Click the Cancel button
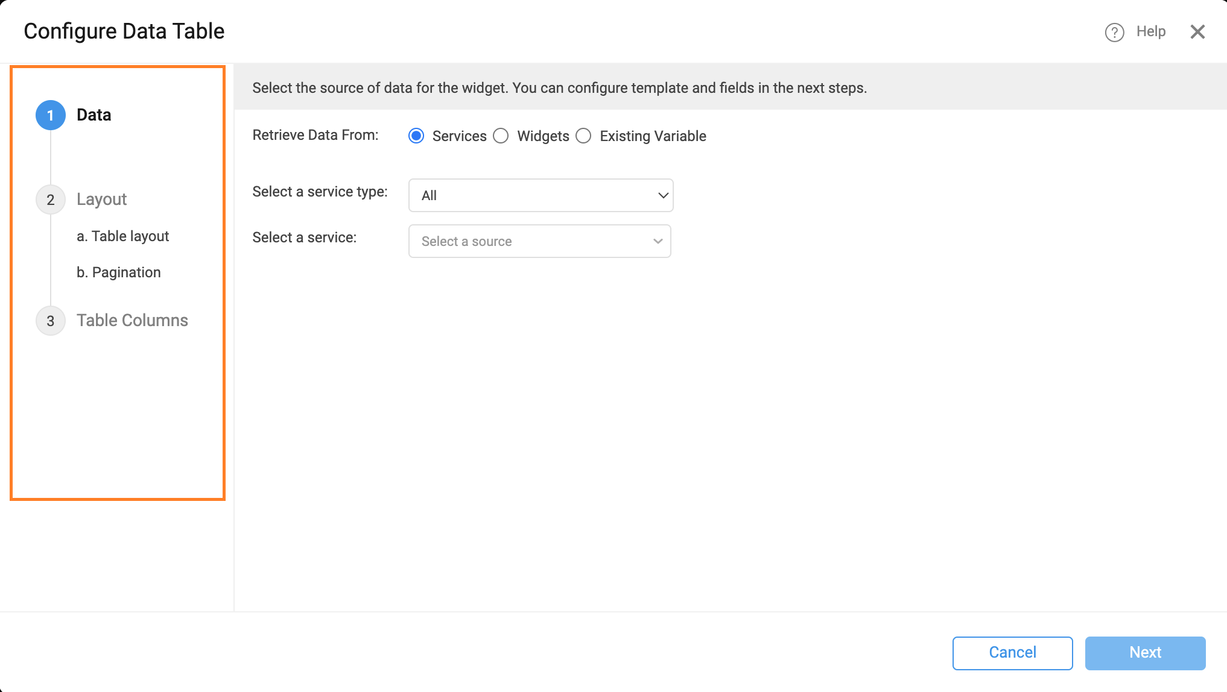 coord(1012,653)
